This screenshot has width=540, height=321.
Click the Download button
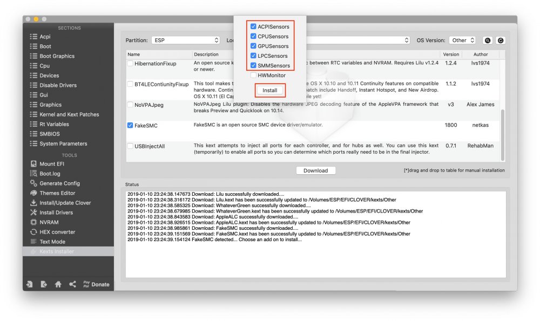(315, 170)
